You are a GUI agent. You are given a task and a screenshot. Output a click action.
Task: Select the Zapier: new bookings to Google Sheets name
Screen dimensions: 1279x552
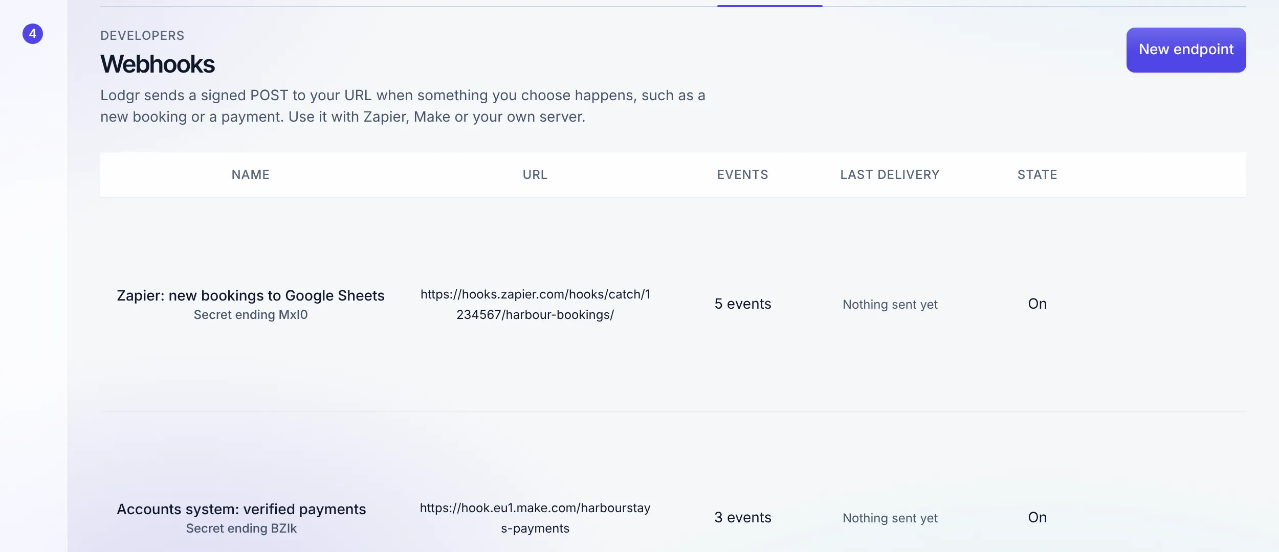pos(251,295)
